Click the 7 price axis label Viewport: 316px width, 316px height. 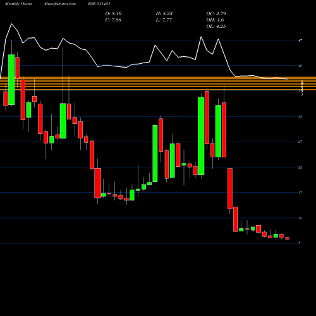pos(300,243)
